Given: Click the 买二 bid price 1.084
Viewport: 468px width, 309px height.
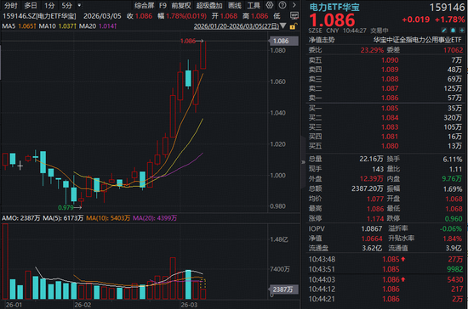Looking at the screenshot, I should pos(390,118).
